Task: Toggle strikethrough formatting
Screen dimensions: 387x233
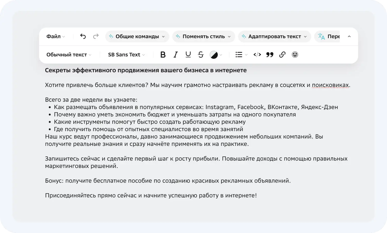Action: tap(201, 55)
